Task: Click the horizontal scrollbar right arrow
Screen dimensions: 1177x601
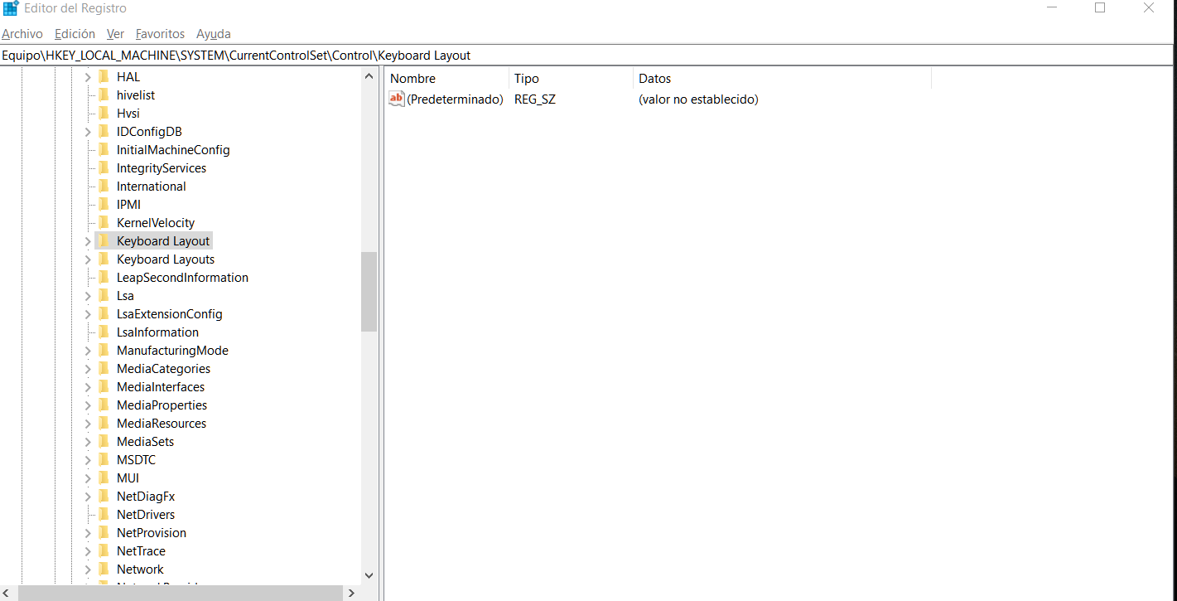Action: (351, 593)
